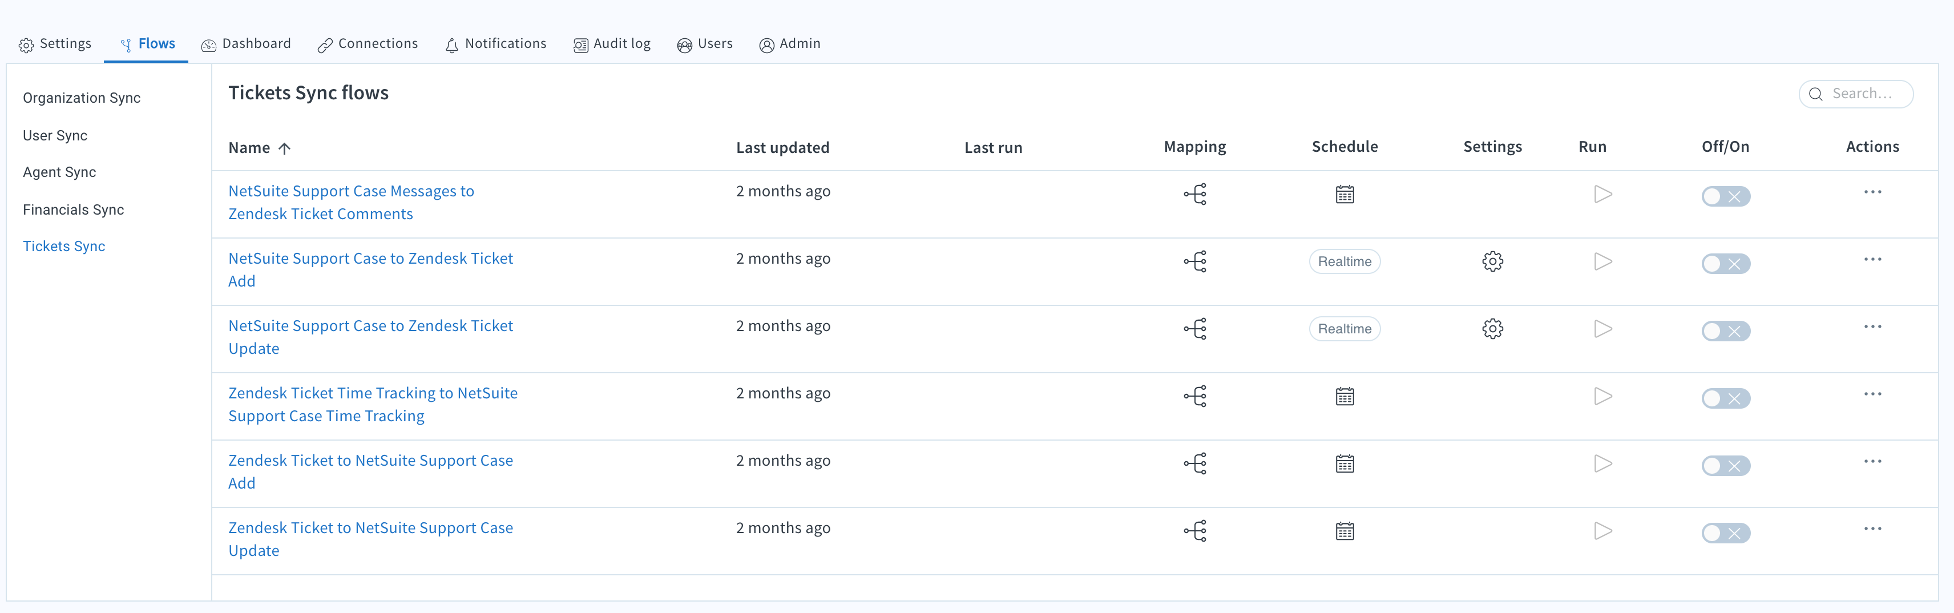
Task: Open Zendesk Ticket Time Tracking to NetSuite link
Action: pyautogui.click(x=373, y=404)
